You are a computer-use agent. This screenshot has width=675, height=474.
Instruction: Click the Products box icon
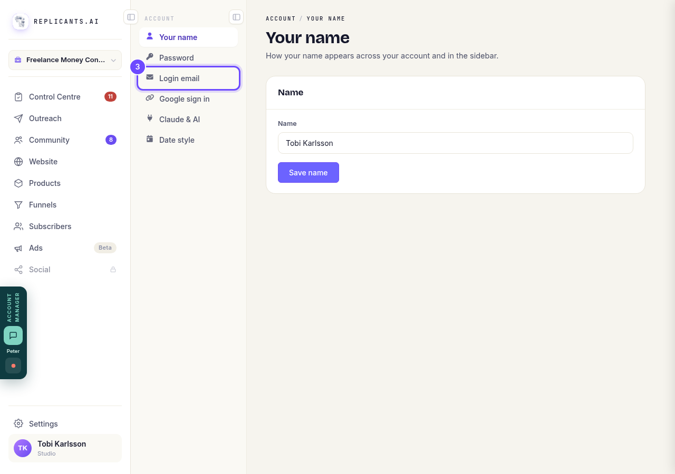(18, 183)
